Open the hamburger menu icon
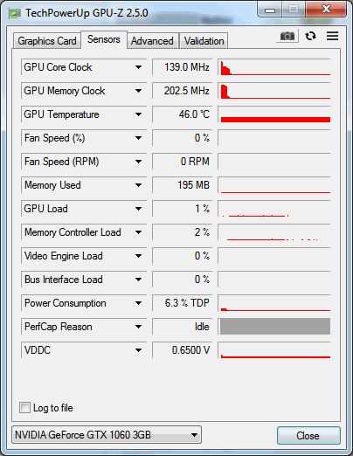The image size is (353, 456). pos(332,36)
